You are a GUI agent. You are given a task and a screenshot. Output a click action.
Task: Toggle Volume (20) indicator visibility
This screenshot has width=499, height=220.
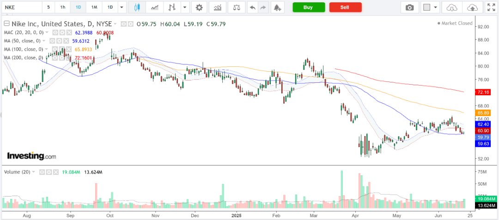pos(42,172)
